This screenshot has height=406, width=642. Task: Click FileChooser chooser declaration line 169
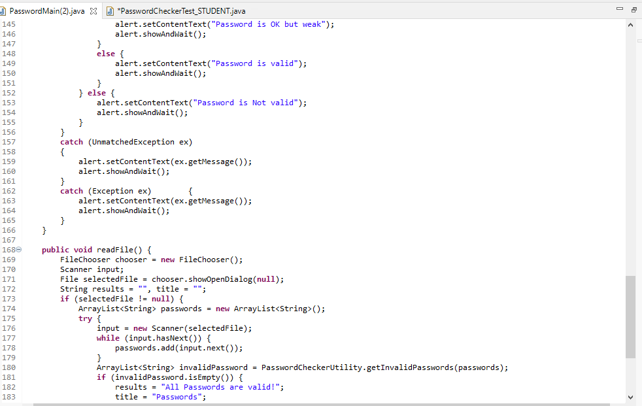[151, 260]
